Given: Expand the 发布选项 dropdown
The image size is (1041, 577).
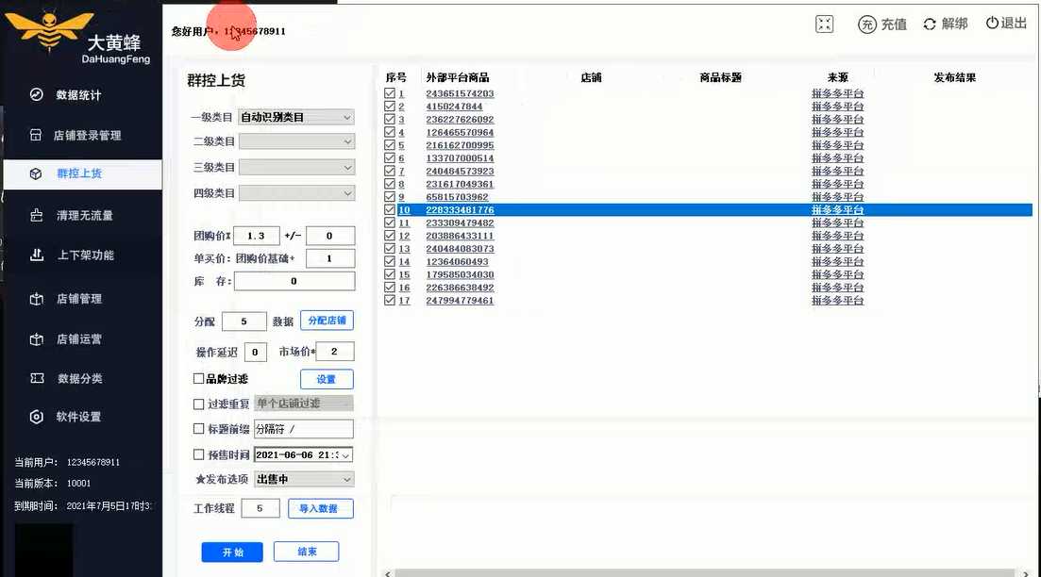Looking at the screenshot, I should pos(303,479).
